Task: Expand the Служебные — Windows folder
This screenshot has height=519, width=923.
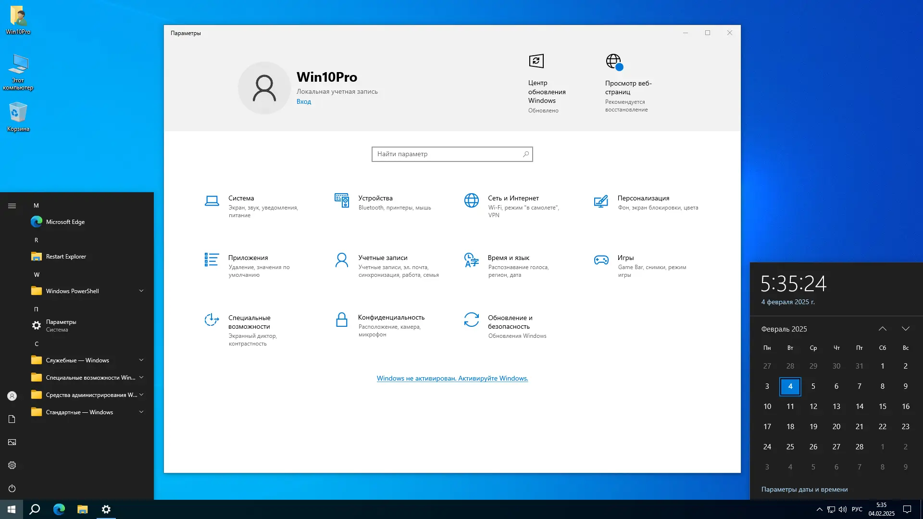Action: 141,360
